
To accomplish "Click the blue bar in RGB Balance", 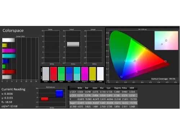I will tap(59, 94).
